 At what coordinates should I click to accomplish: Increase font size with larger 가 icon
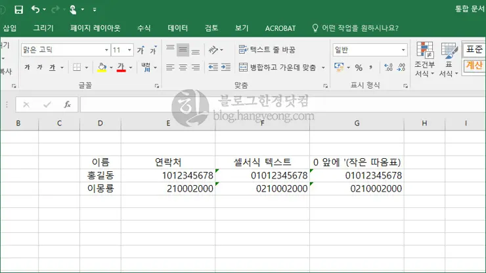[141, 50]
